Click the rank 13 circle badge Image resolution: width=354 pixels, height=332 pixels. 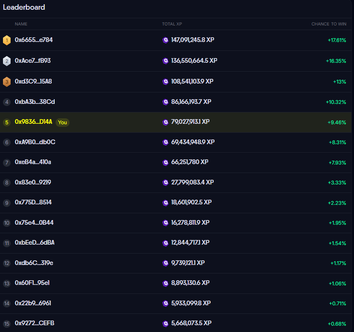point(7,284)
